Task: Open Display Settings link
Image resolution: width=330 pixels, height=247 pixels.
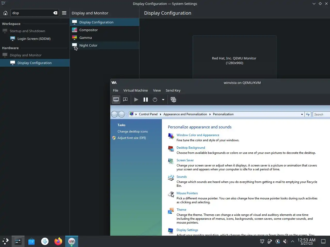Action: tap(187, 230)
